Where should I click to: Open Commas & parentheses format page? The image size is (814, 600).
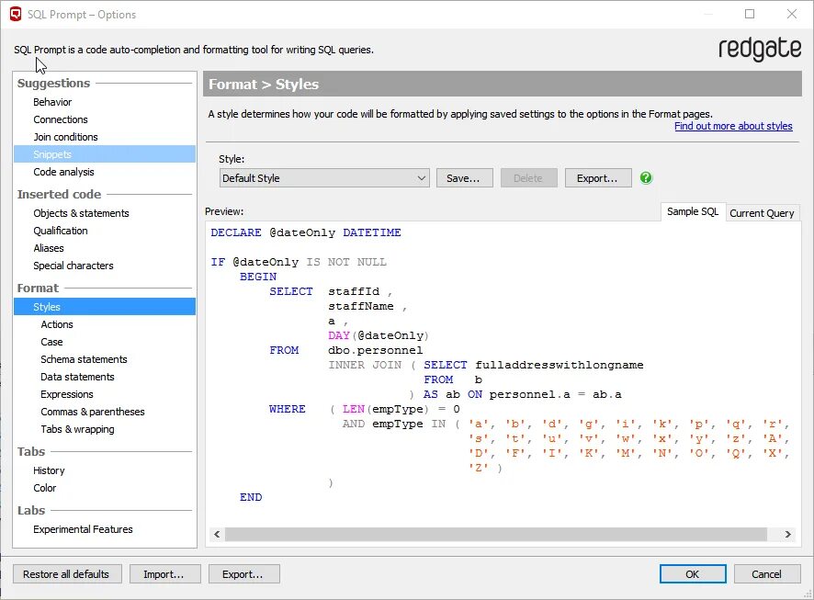(x=93, y=412)
